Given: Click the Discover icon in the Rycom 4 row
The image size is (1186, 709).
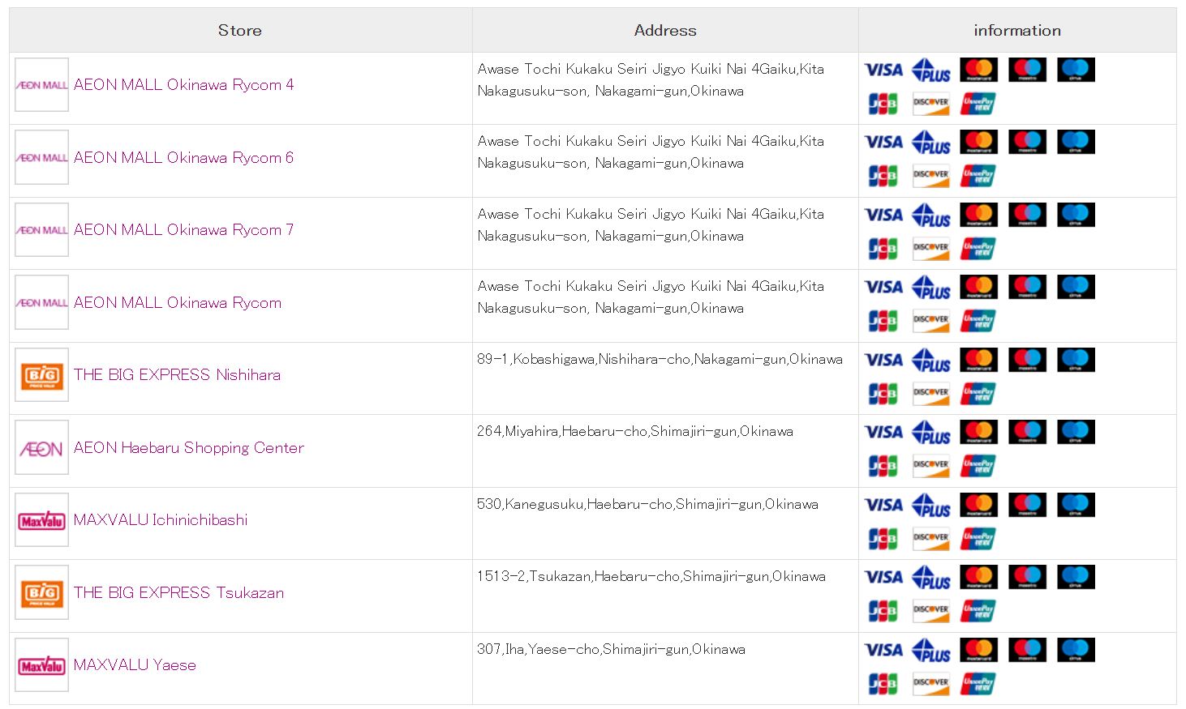Looking at the screenshot, I should pyautogui.click(x=930, y=104).
